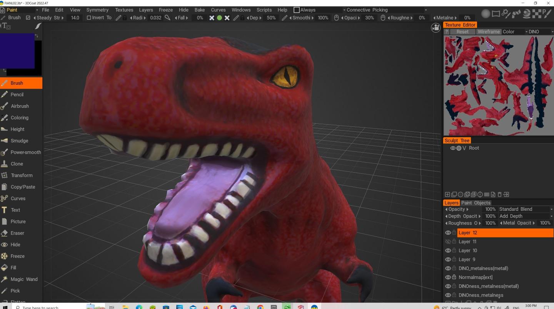Click the stroke mode curve icon
Viewport: 554px width, 309px height.
click(x=38, y=26)
